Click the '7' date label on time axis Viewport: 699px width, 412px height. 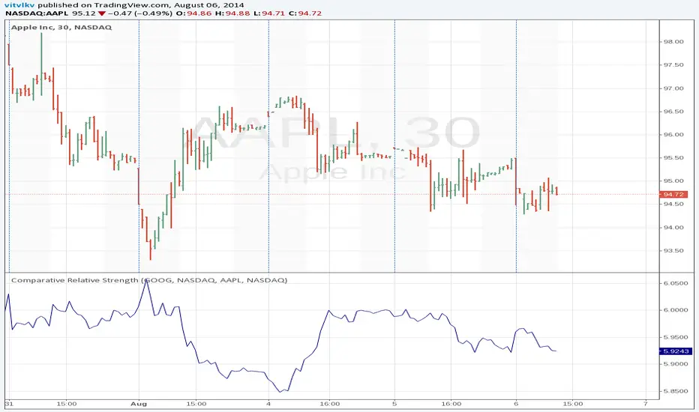(646, 404)
